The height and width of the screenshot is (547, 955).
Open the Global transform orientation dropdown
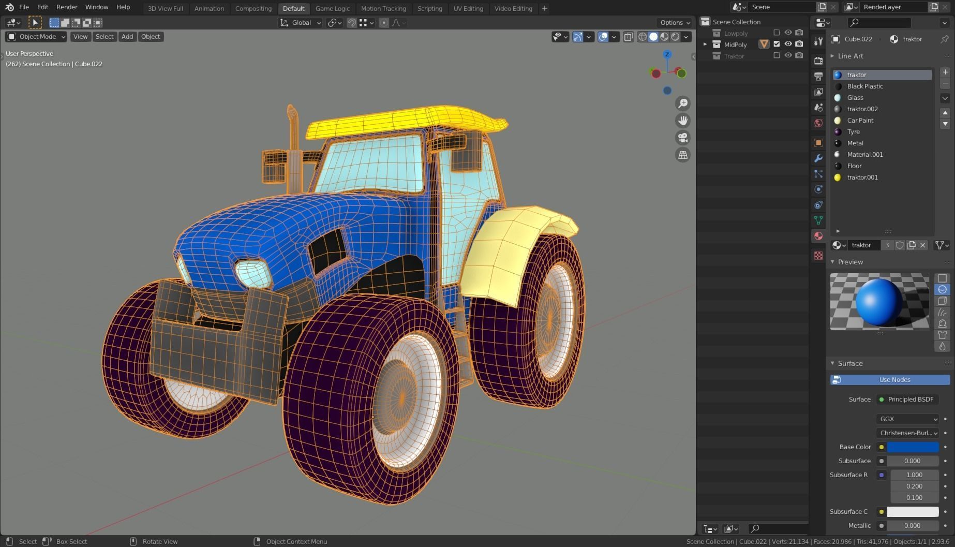(301, 23)
